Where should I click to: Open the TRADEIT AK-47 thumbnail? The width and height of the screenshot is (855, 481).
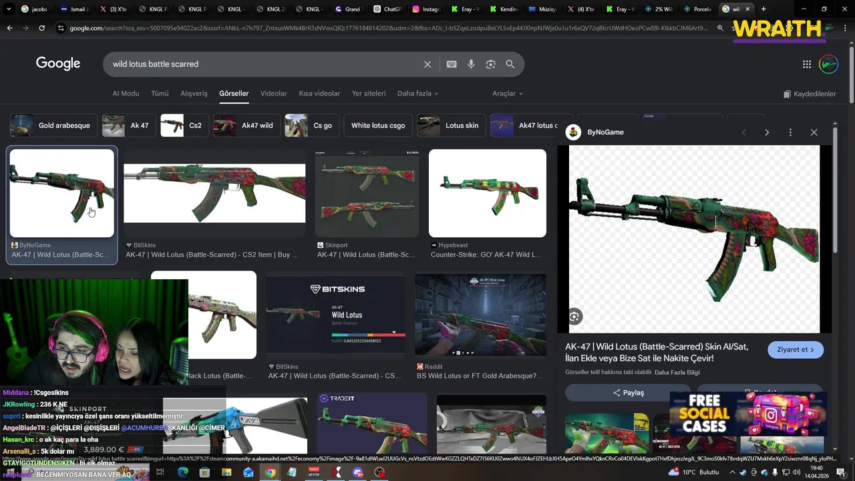[x=372, y=423]
